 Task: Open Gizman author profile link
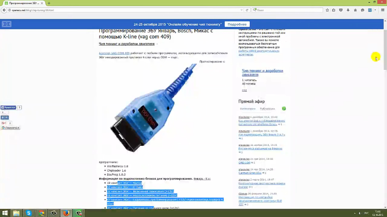click(243, 194)
